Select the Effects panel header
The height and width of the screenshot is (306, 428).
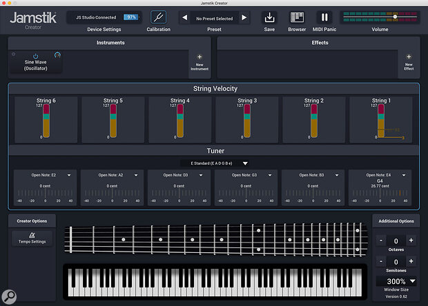(x=320, y=43)
